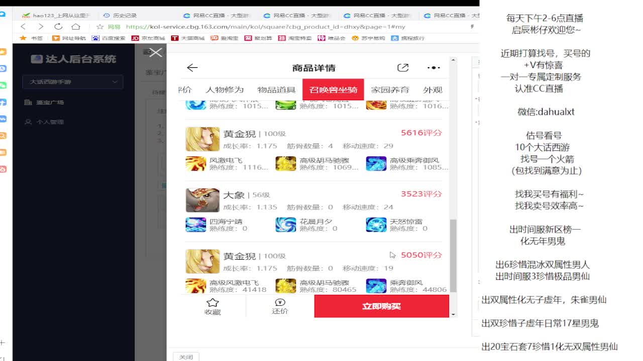This screenshot has height=361, width=643.
Task: Switch to the 人物修为 tab
Action: 225,90
